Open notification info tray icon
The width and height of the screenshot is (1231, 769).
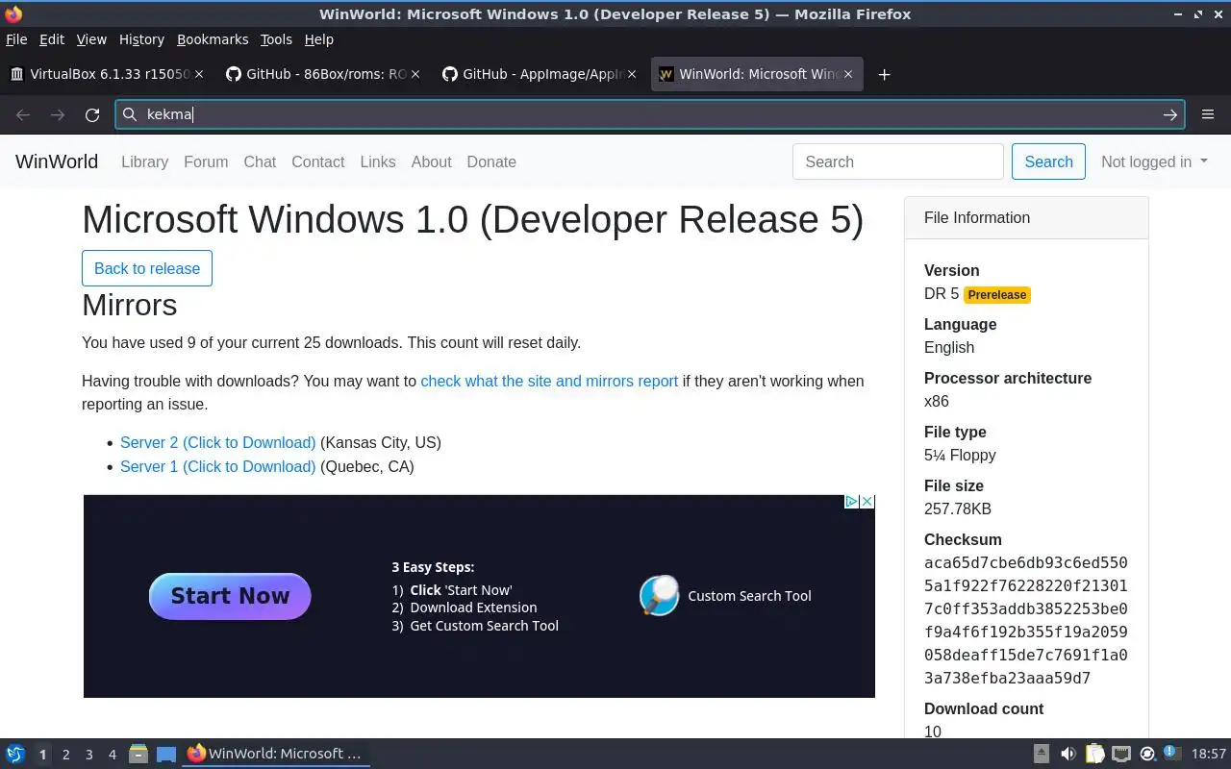(x=1173, y=754)
